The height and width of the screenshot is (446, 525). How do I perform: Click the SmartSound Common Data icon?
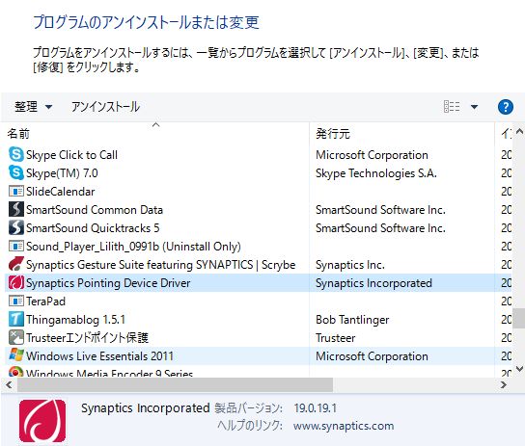(x=15, y=209)
